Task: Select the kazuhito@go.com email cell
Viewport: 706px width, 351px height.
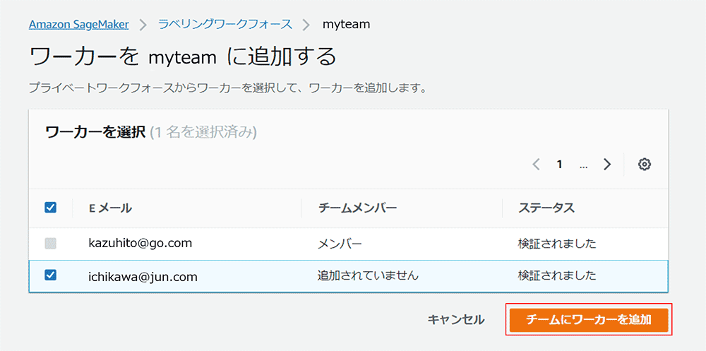Action: click(x=140, y=243)
